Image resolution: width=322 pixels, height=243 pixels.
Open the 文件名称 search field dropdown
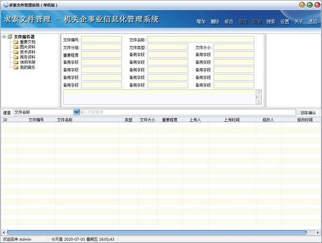tap(76, 112)
